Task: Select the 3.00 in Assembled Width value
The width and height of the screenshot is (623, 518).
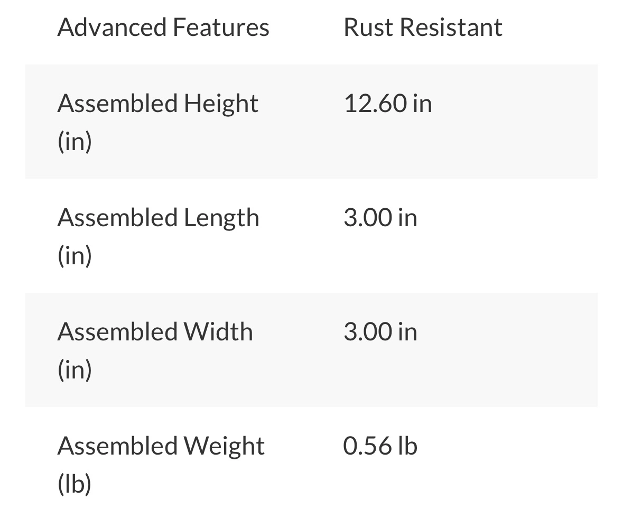Action: click(x=380, y=332)
